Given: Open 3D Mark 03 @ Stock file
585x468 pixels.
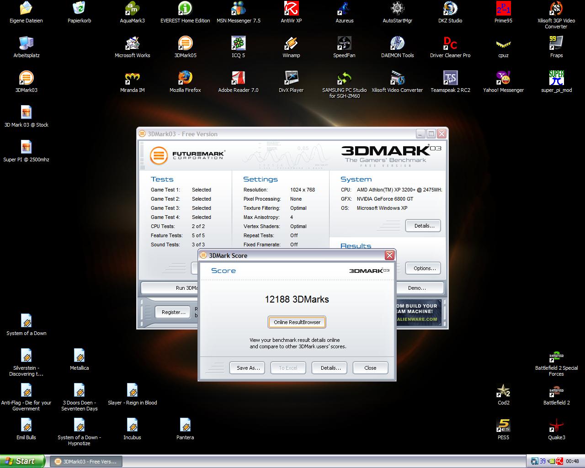Looking at the screenshot, I should click(x=26, y=117).
